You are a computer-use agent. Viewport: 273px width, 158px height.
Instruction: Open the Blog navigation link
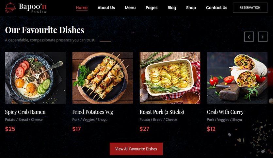[x=172, y=8]
